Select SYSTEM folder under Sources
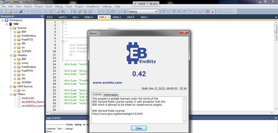Image resolution: width=278 pixels, height=133 pixels. (26, 51)
